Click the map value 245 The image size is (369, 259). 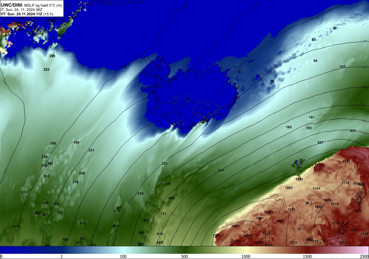(82, 173)
